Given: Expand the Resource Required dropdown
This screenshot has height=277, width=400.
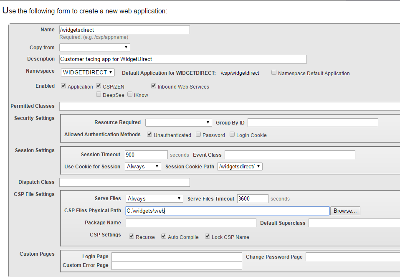Looking at the screenshot, I should (x=178, y=122).
